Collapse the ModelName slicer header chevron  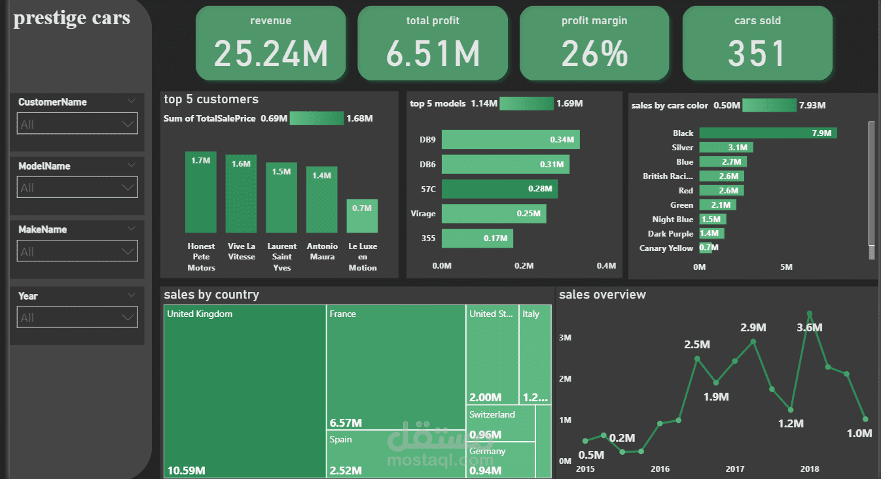(132, 165)
